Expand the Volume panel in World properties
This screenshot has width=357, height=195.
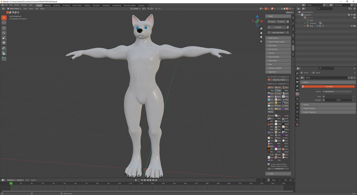pyautogui.click(x=328, y=105)
